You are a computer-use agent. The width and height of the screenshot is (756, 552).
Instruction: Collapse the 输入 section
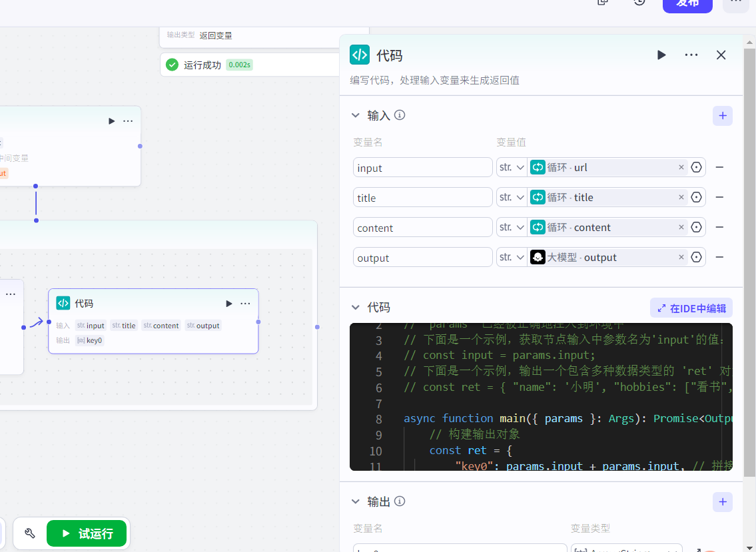[x=356, y=115]
